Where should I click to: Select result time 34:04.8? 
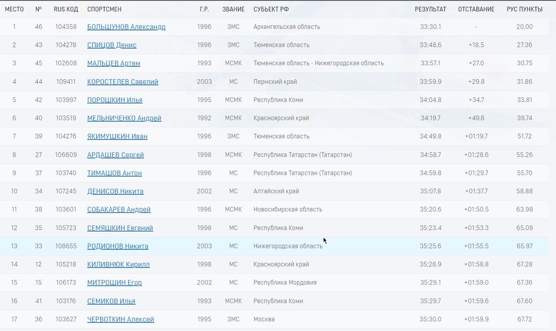pyautogui.click(x=430, y=100)
